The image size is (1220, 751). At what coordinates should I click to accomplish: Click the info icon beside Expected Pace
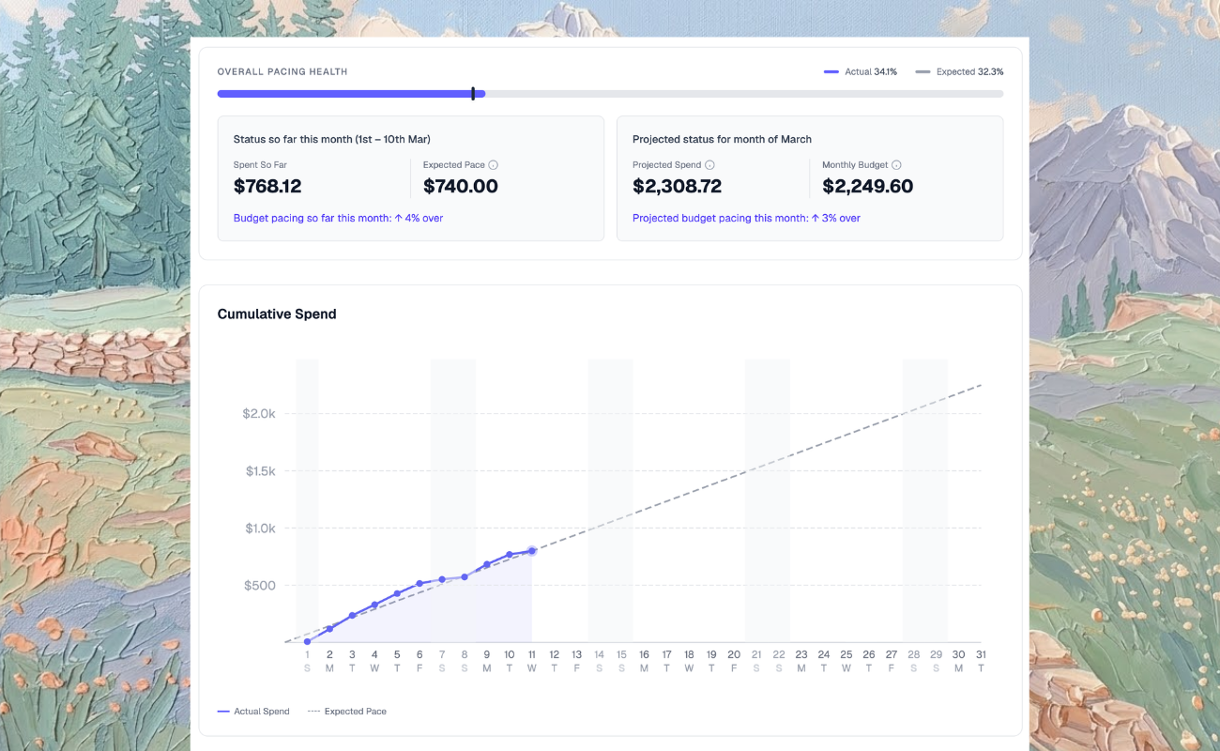click(494, 165)
